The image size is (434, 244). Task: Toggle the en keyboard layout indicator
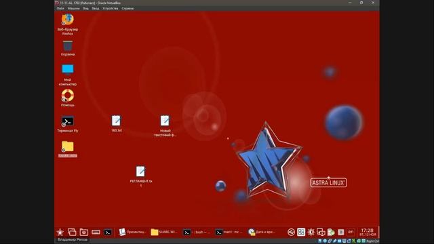click(x=351, y=232)
